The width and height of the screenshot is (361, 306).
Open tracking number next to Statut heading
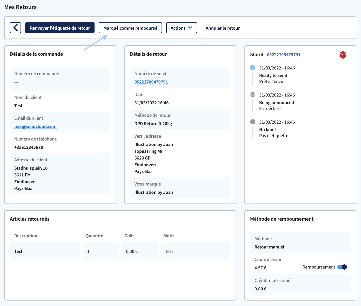[284, 55]
